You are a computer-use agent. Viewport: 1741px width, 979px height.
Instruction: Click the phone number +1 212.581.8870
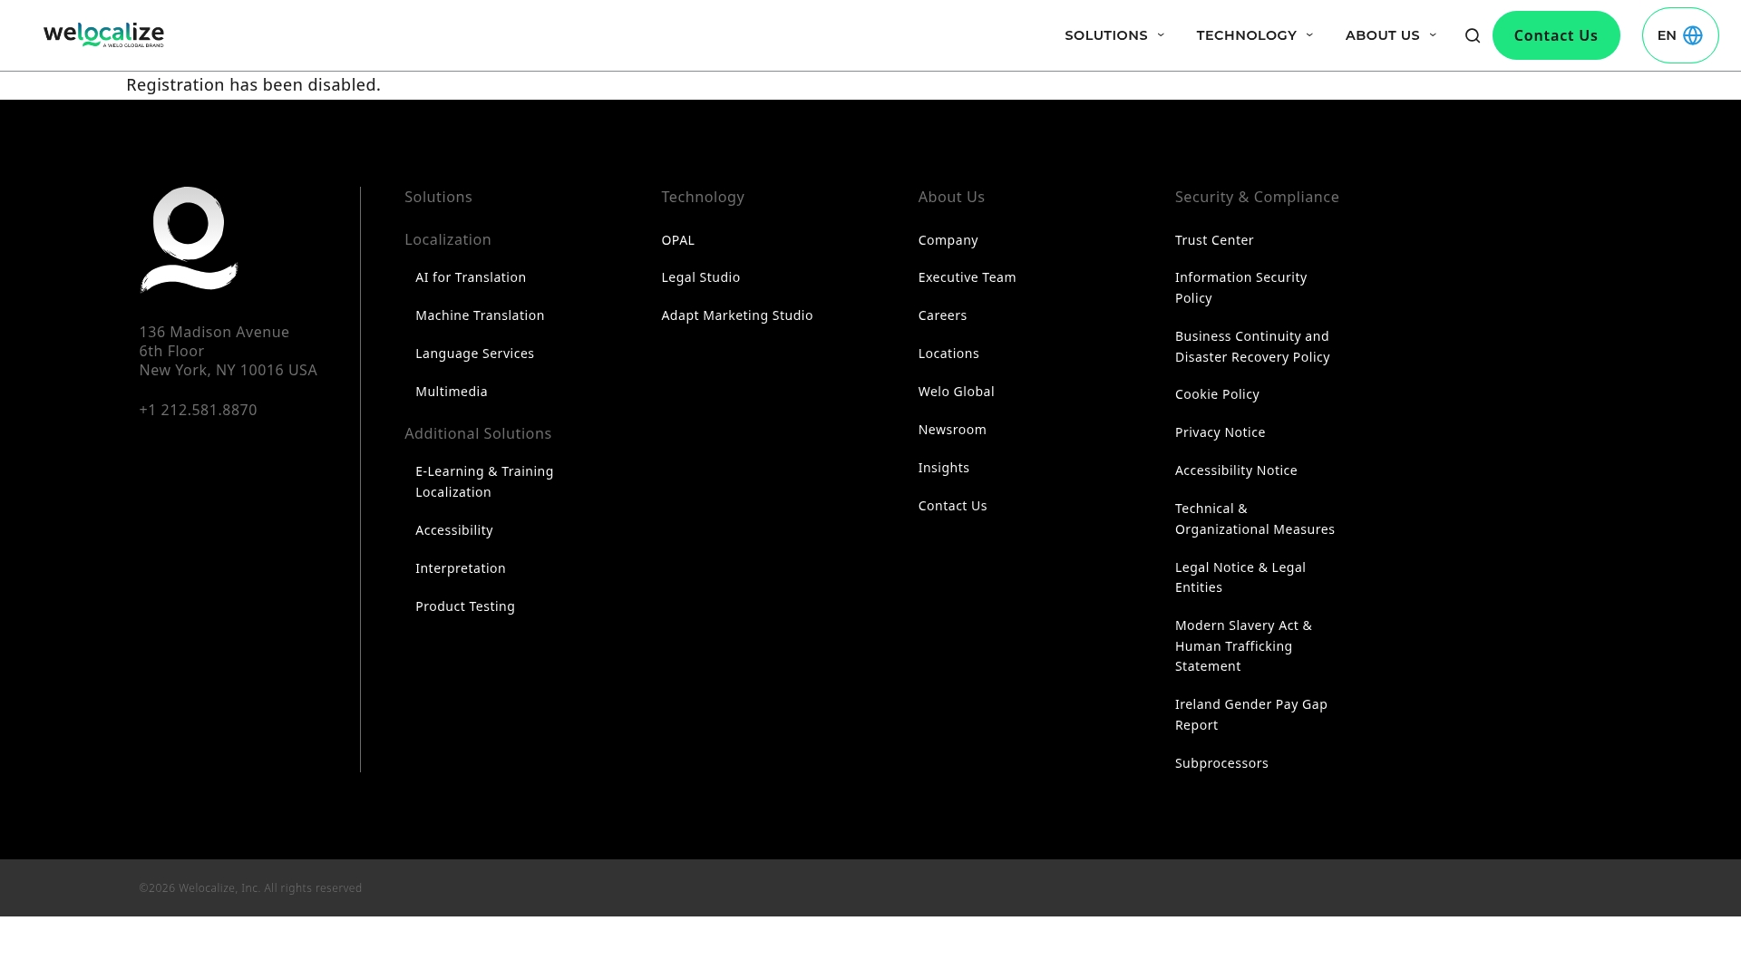coord(198,410)
